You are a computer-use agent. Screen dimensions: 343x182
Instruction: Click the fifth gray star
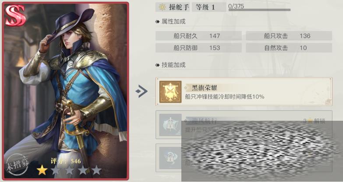(96, 170)
